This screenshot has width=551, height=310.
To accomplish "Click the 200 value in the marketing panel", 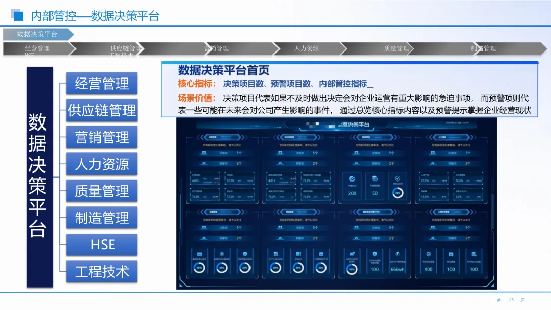I will [x=352, y=193].
